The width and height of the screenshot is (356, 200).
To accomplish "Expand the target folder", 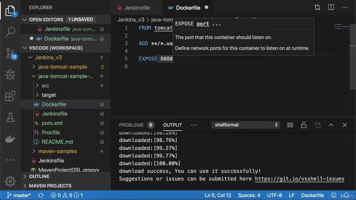I will pos(37,95).
